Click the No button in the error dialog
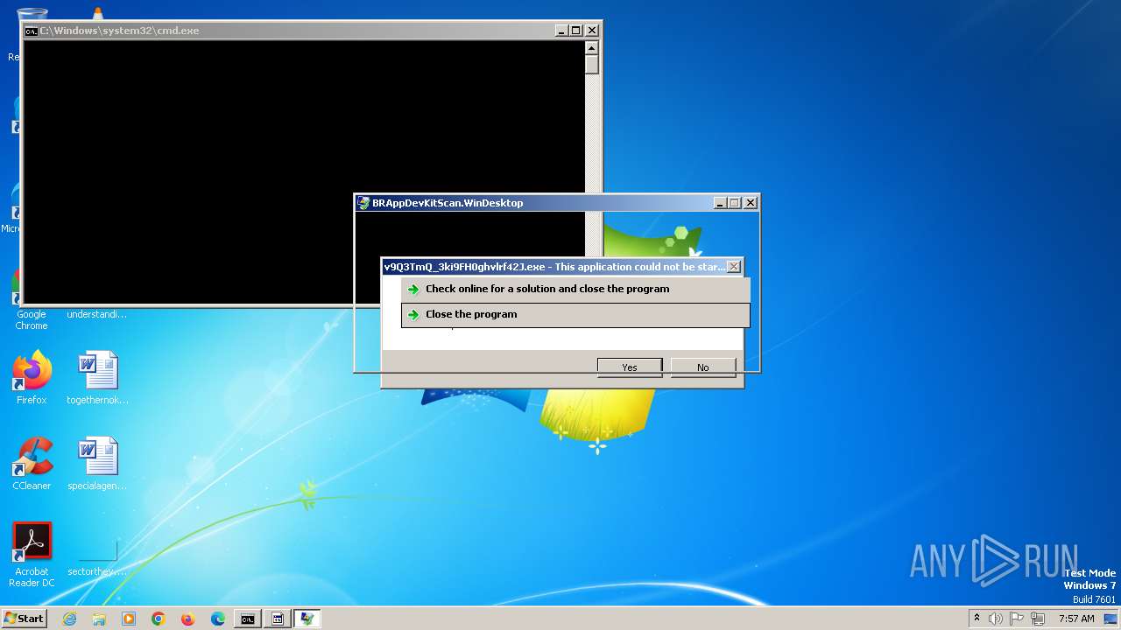1121x630 pixels. (x=703, y=367)
